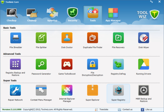
Task: Click the Advanced Tools heading
Action: point(12,54)
